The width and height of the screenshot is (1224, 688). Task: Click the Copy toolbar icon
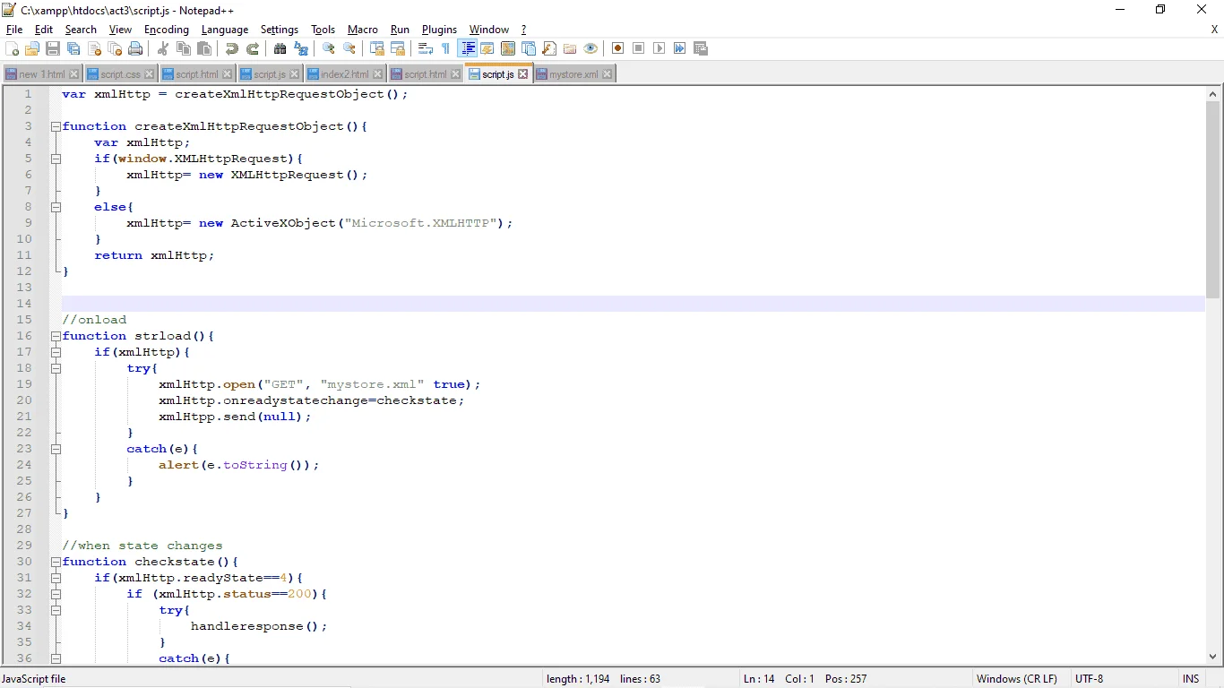[x=184, y=48]
